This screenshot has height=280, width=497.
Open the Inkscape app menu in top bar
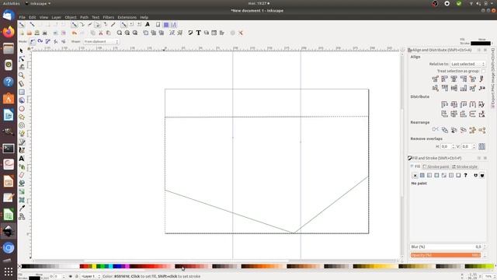pyautogui.click(x=38, y=3)
